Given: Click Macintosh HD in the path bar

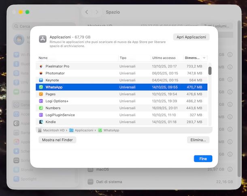Looking at the screenshot, I should coord(54,130).
